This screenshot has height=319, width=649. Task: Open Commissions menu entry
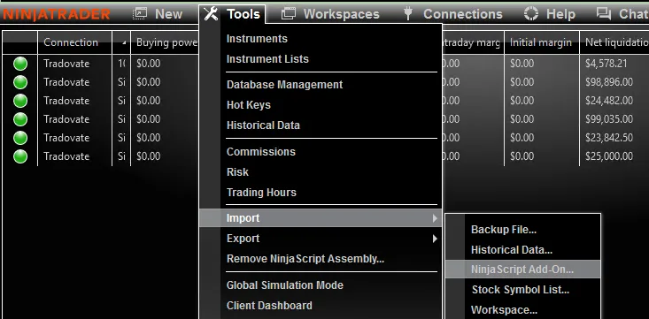pos(261,152)
